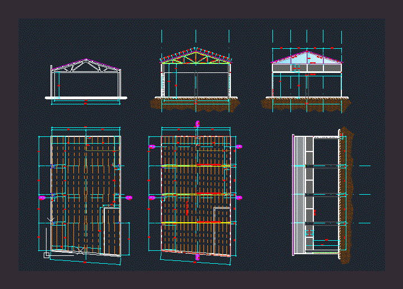Select magenta marker right of bottom-left plan

click(x=129, y=198)
